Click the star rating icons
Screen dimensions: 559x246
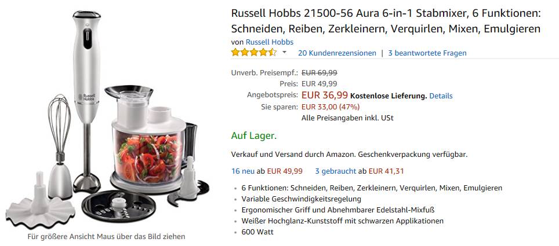click(x=254, y=53)
